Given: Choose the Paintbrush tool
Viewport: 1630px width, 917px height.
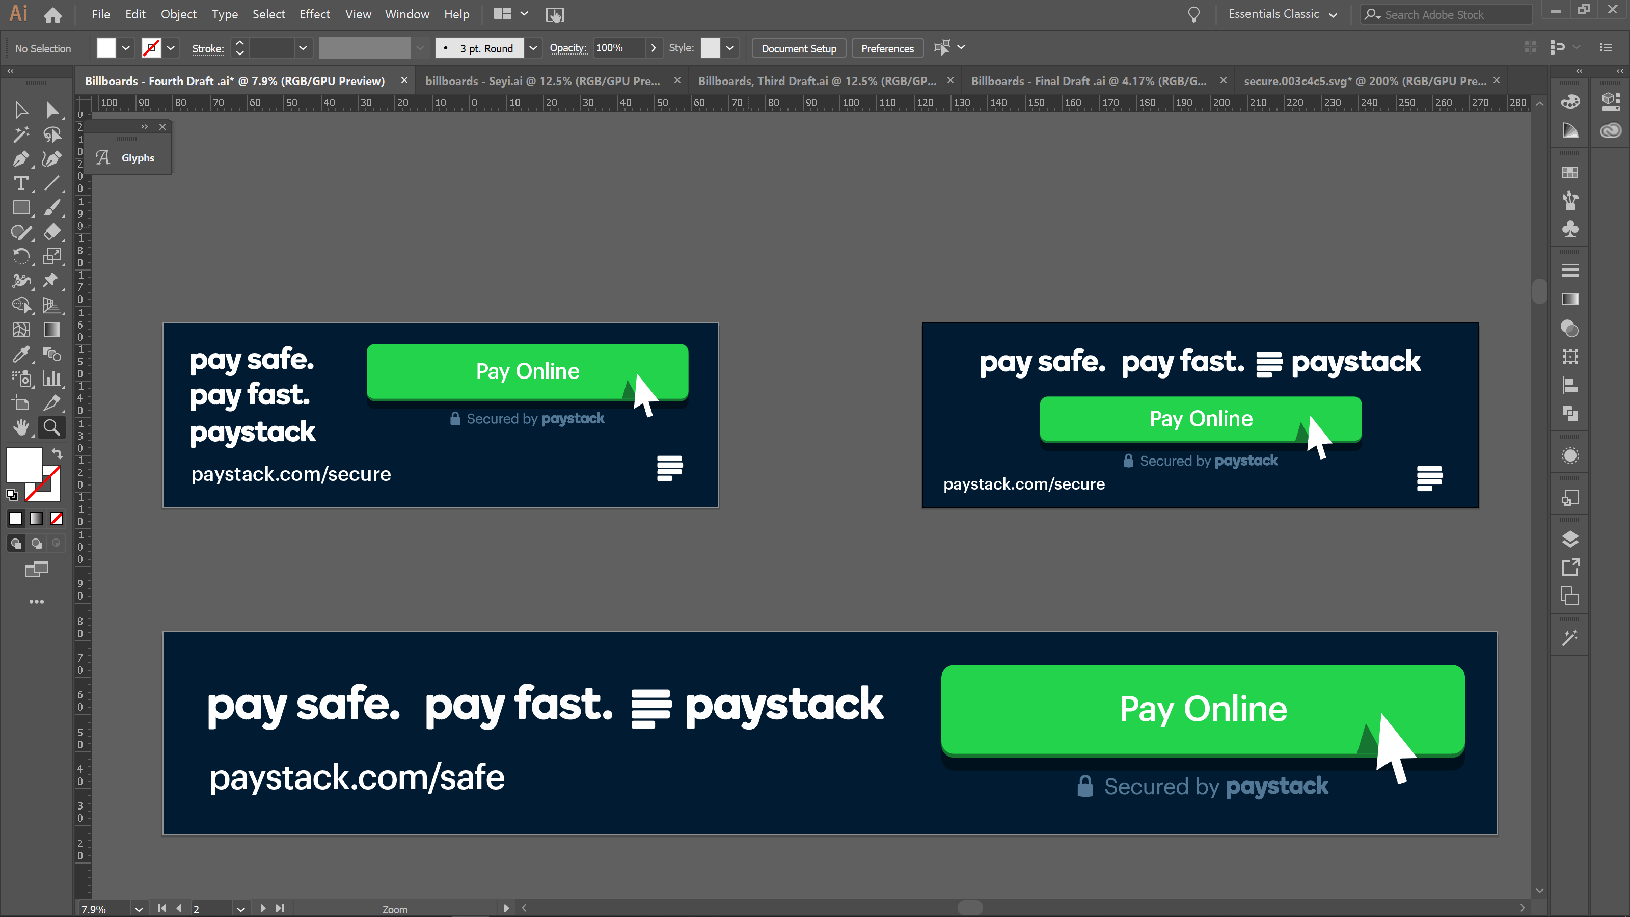Looking at the screenshot, I should coord(52,207).
